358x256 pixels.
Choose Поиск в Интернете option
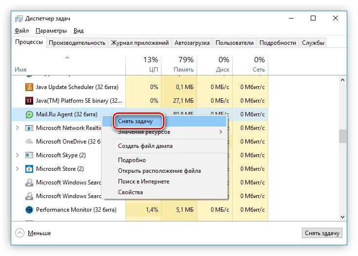[x=164, y=182]
